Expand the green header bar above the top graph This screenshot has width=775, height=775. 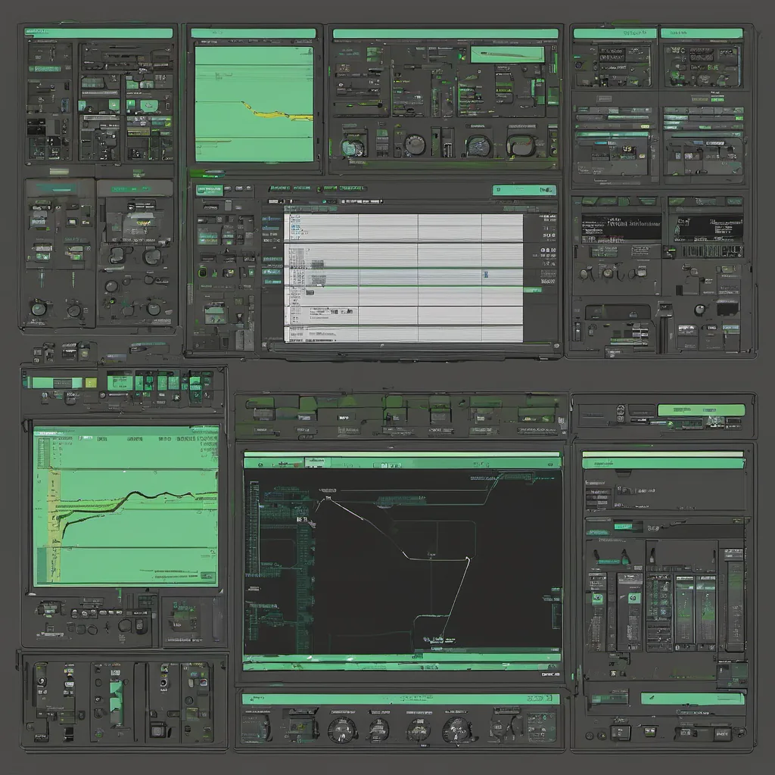(x=253, y=33)
